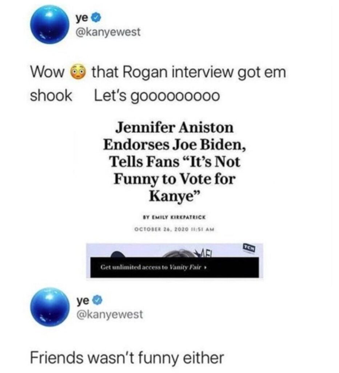Open the blue orb avatar on first tweet

pos(50,25)
